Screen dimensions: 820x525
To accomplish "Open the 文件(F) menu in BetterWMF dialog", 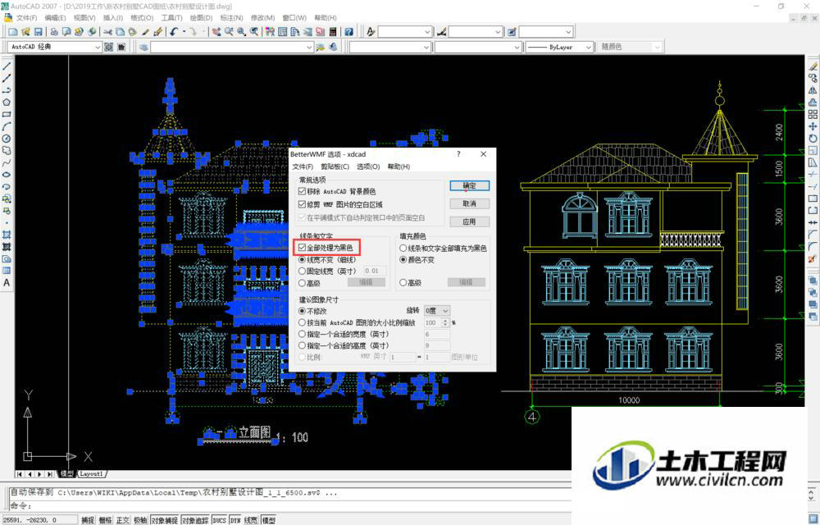I will coord(303,167).
